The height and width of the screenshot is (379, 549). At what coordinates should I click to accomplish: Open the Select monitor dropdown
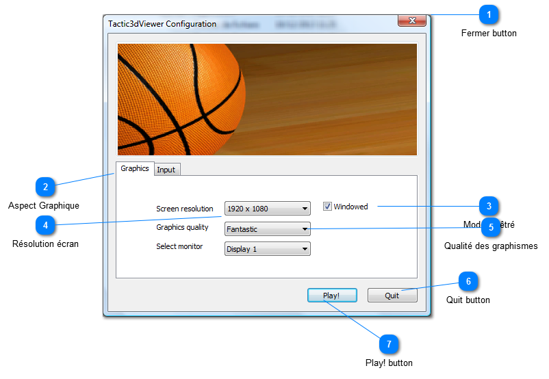268,249
